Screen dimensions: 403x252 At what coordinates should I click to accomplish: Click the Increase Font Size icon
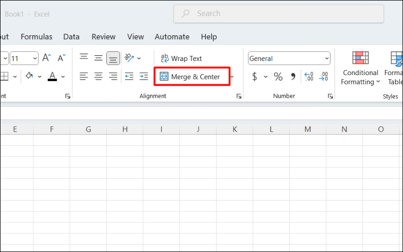[46, 58]
